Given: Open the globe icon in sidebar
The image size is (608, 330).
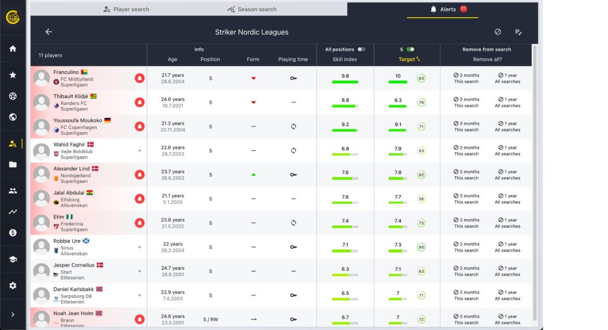Looking at the screenshot, I should [12, 117].
